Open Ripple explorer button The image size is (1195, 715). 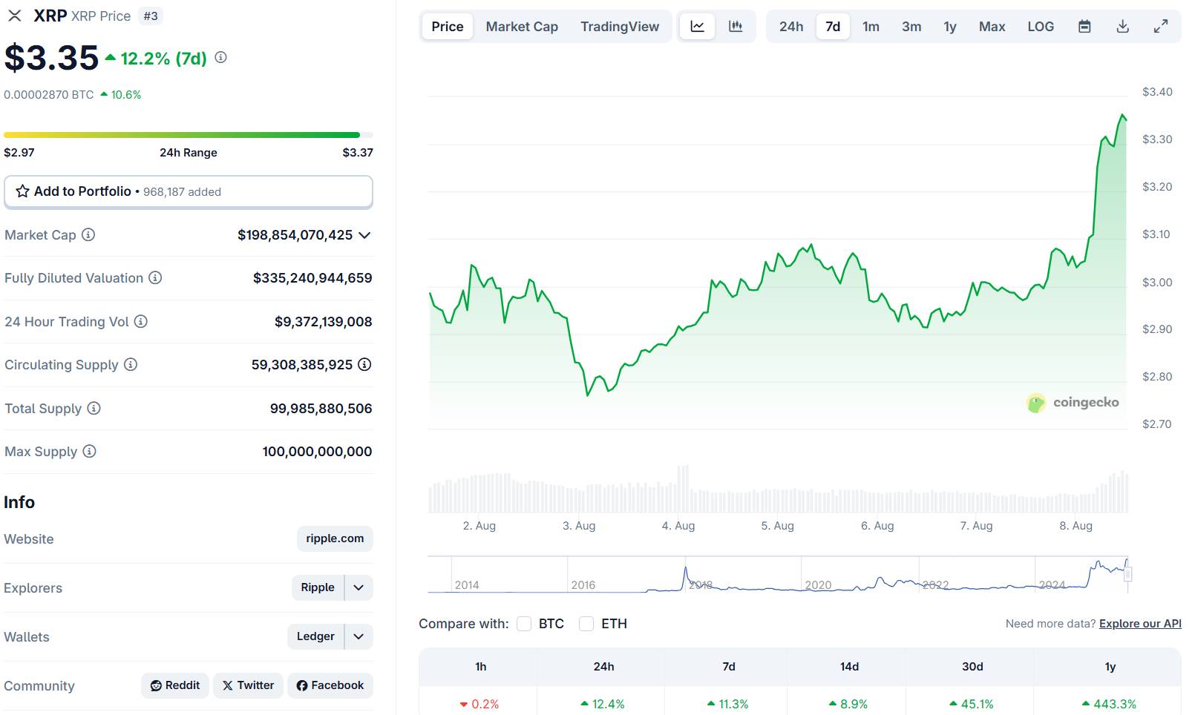pyautogui.click(x=318, y=587)
